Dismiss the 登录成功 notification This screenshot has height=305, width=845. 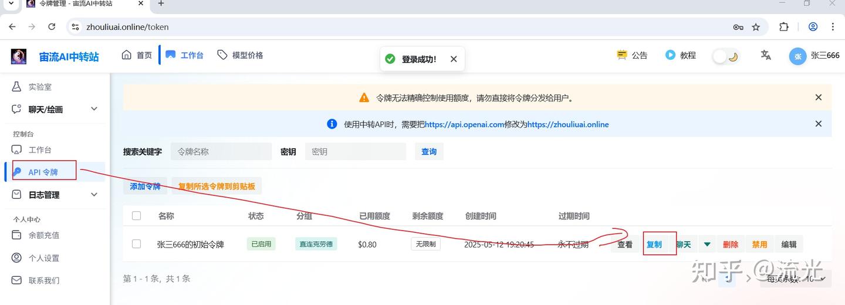click(454, 59)
